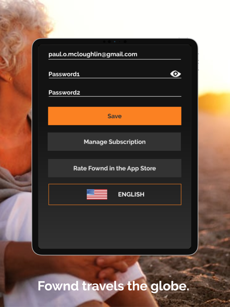The image size is (230, 307).
Task: Focus the Password2 confirmation field
Action: click(x=115, y=92)
